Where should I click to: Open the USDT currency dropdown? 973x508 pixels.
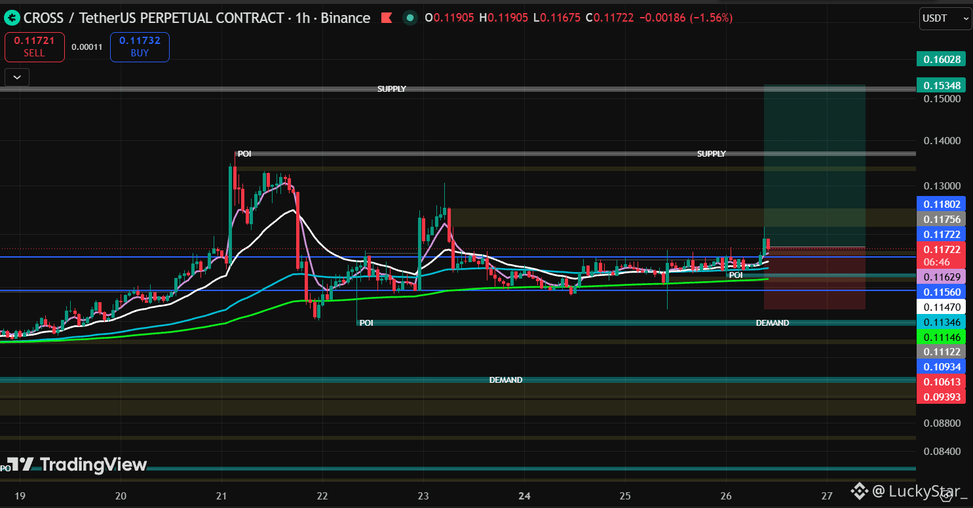(945, 18)
